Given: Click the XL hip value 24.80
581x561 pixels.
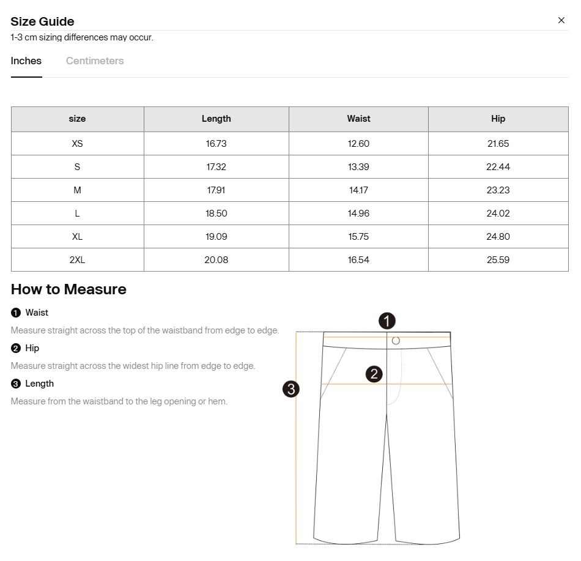Looking at the screenshot, I should point(498,237).
